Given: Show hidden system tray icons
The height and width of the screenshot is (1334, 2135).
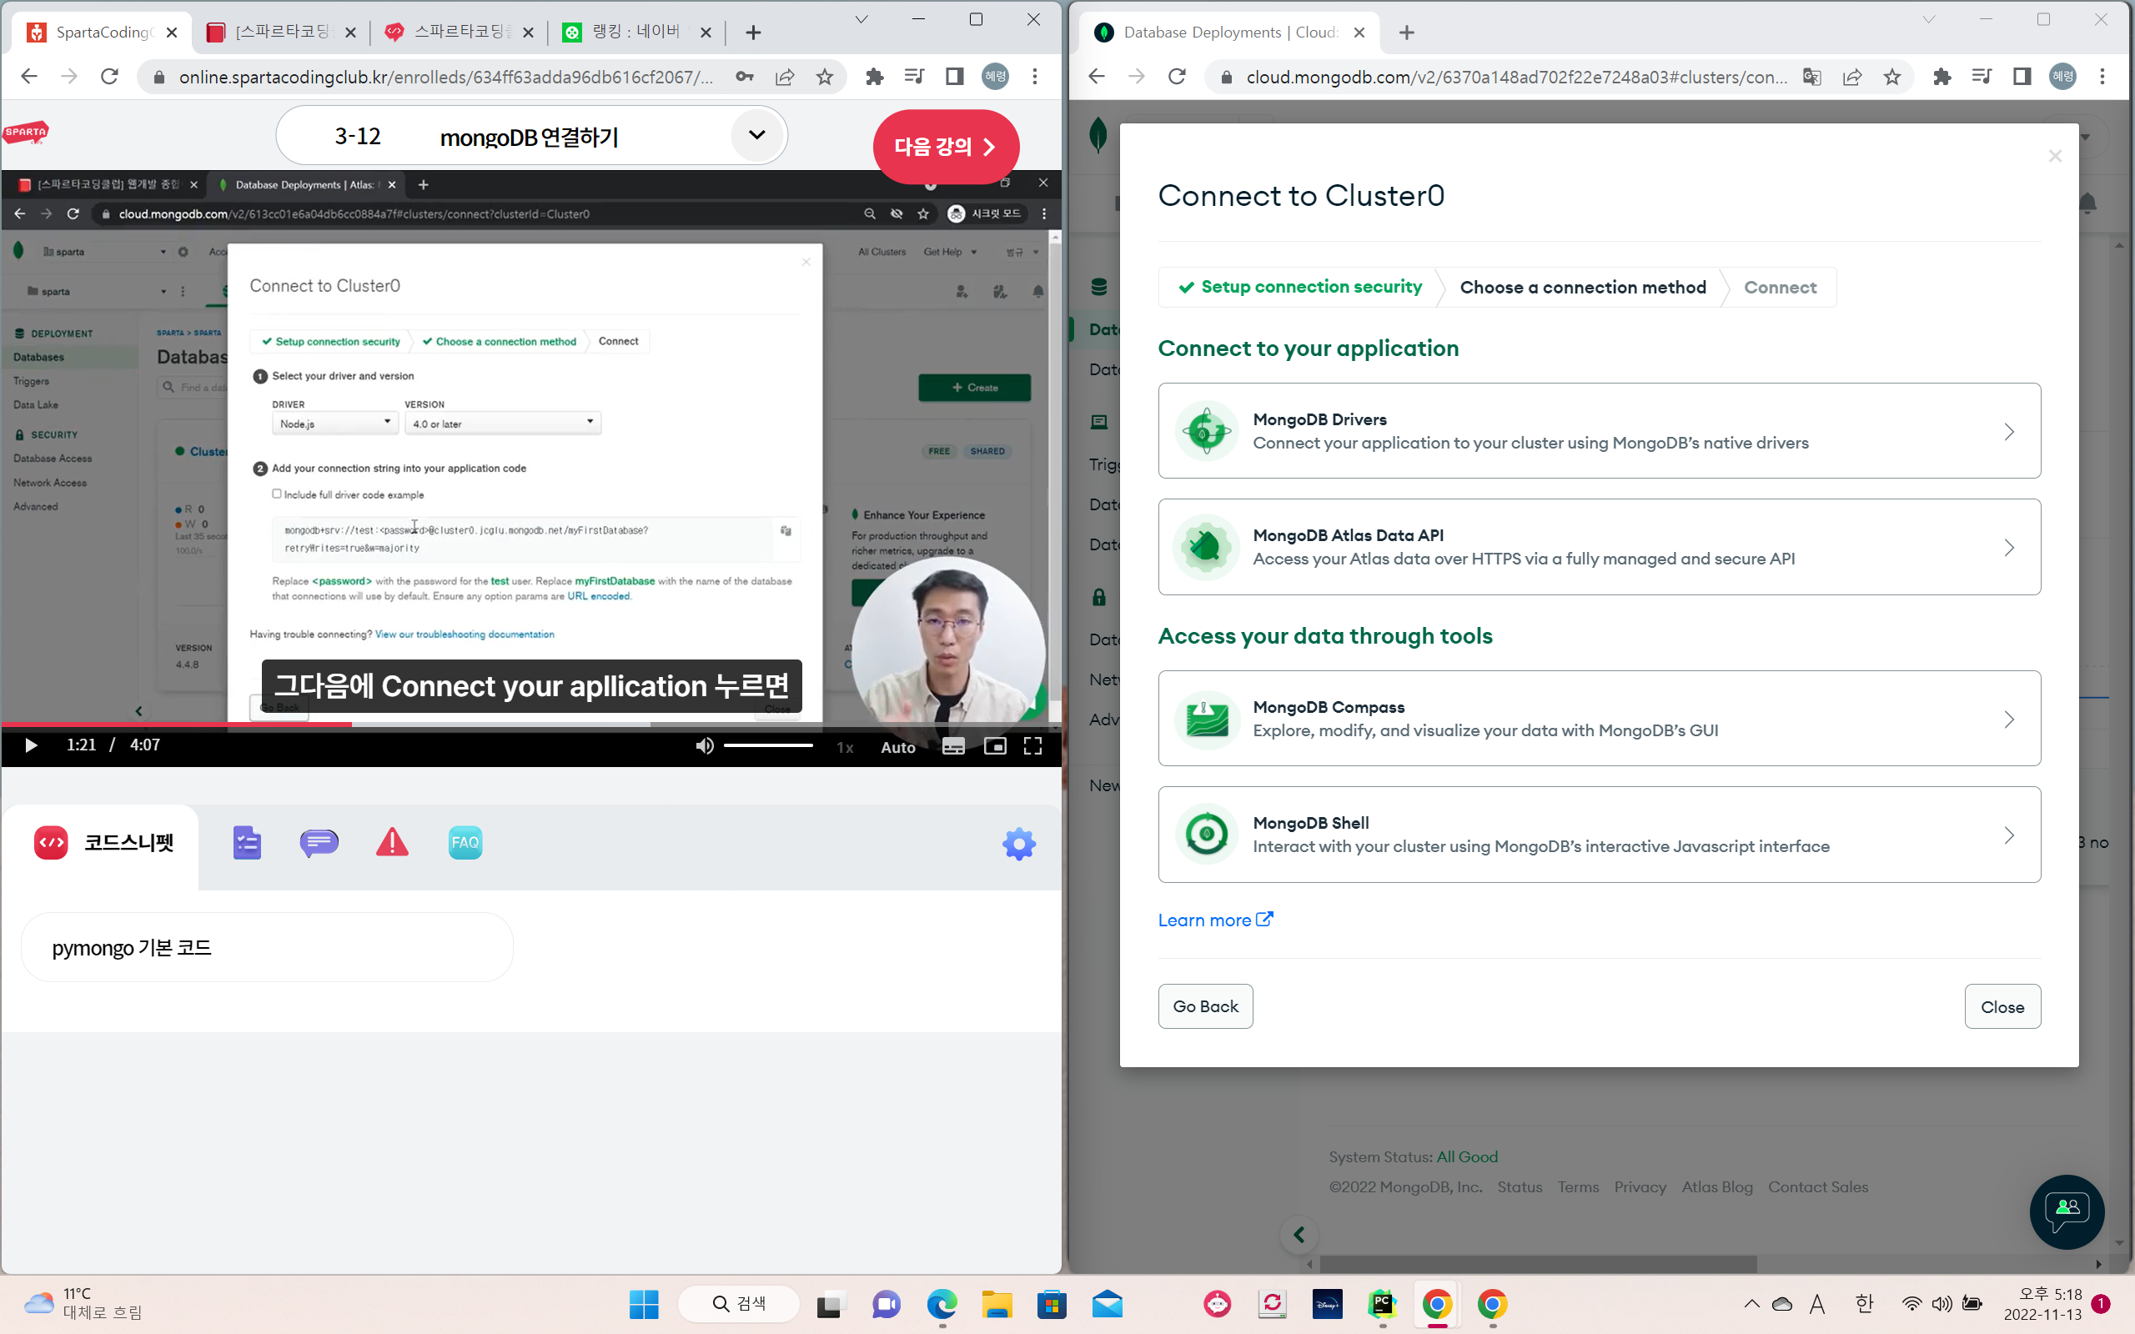Looking at the screenshot, I should pos(1752,1304).
